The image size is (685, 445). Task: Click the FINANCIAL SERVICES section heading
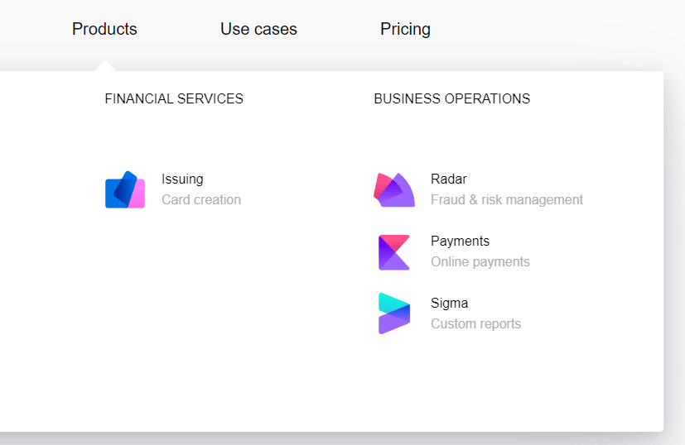tap(174, 98)
